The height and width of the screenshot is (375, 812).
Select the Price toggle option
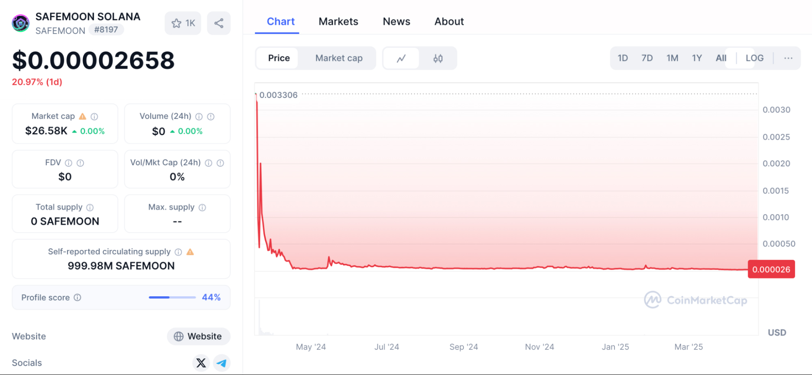click(x=279, y=58)
